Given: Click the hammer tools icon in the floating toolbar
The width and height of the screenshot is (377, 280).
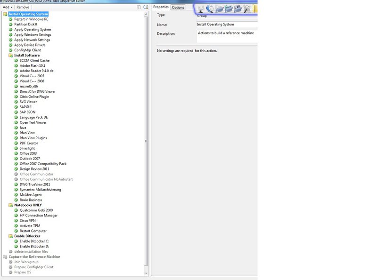Looking at the screenshot, I should click(247, 8).
